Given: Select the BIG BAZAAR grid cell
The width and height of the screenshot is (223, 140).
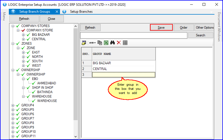Looking at the screenshot, I should tap(124, 63).
